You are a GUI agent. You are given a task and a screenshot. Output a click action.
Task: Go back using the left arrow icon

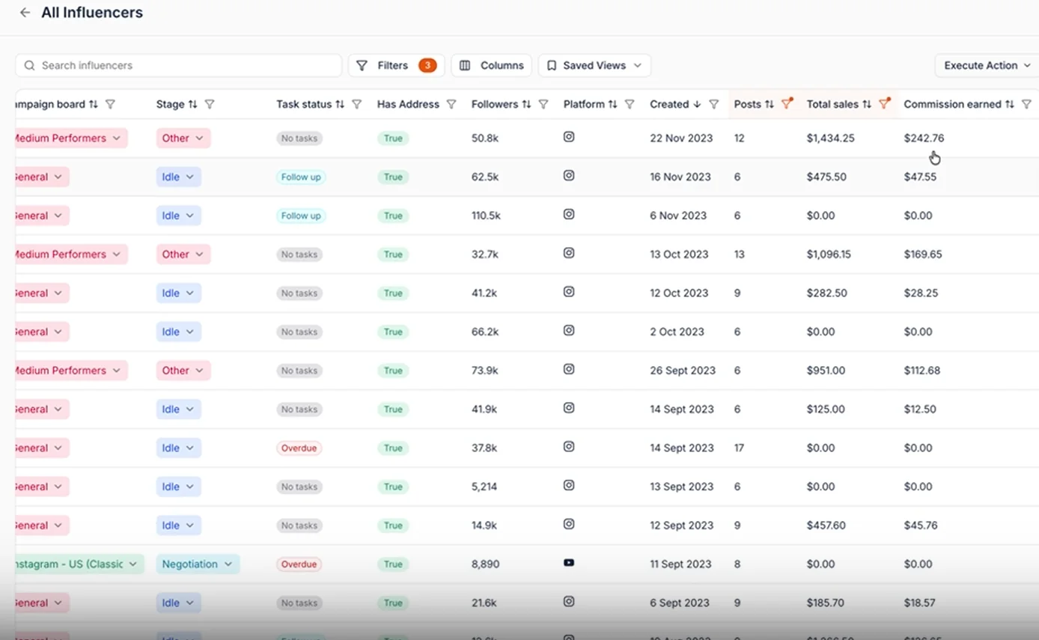pos(25,13)
